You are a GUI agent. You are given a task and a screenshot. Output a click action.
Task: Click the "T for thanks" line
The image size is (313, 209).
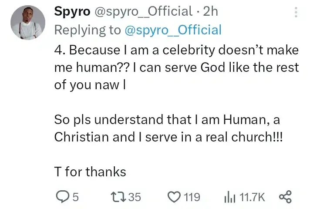[x=90, y=172]
